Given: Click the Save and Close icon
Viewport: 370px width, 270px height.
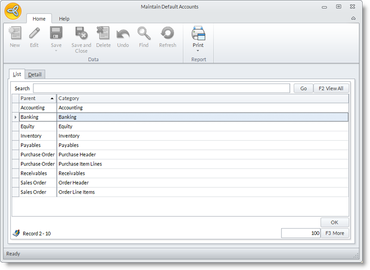Looking at the screenshot, I should point(81,34).
